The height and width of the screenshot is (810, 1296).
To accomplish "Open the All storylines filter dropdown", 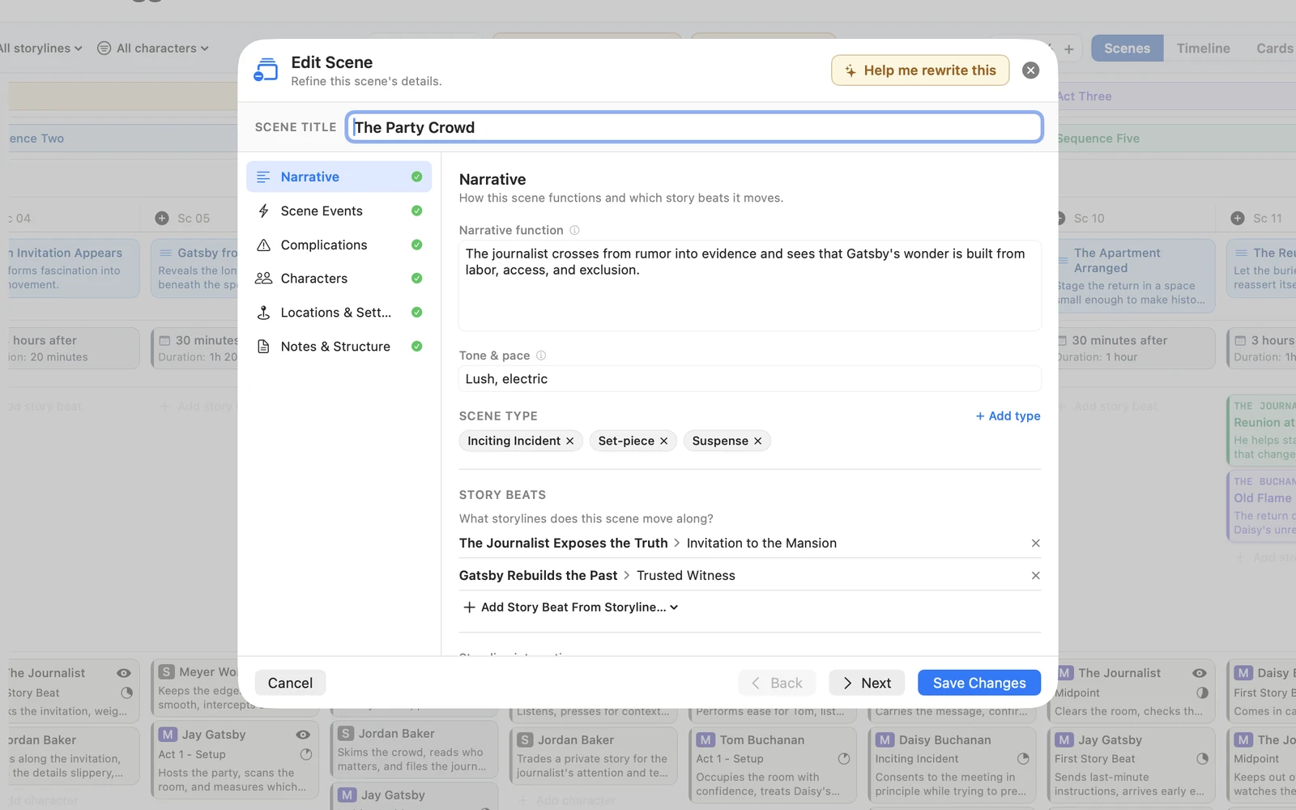I will [x=40, y=49].
